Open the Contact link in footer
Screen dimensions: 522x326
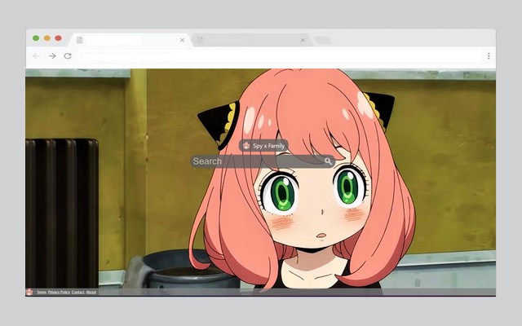pyautogui.click(x=78, y=292)
